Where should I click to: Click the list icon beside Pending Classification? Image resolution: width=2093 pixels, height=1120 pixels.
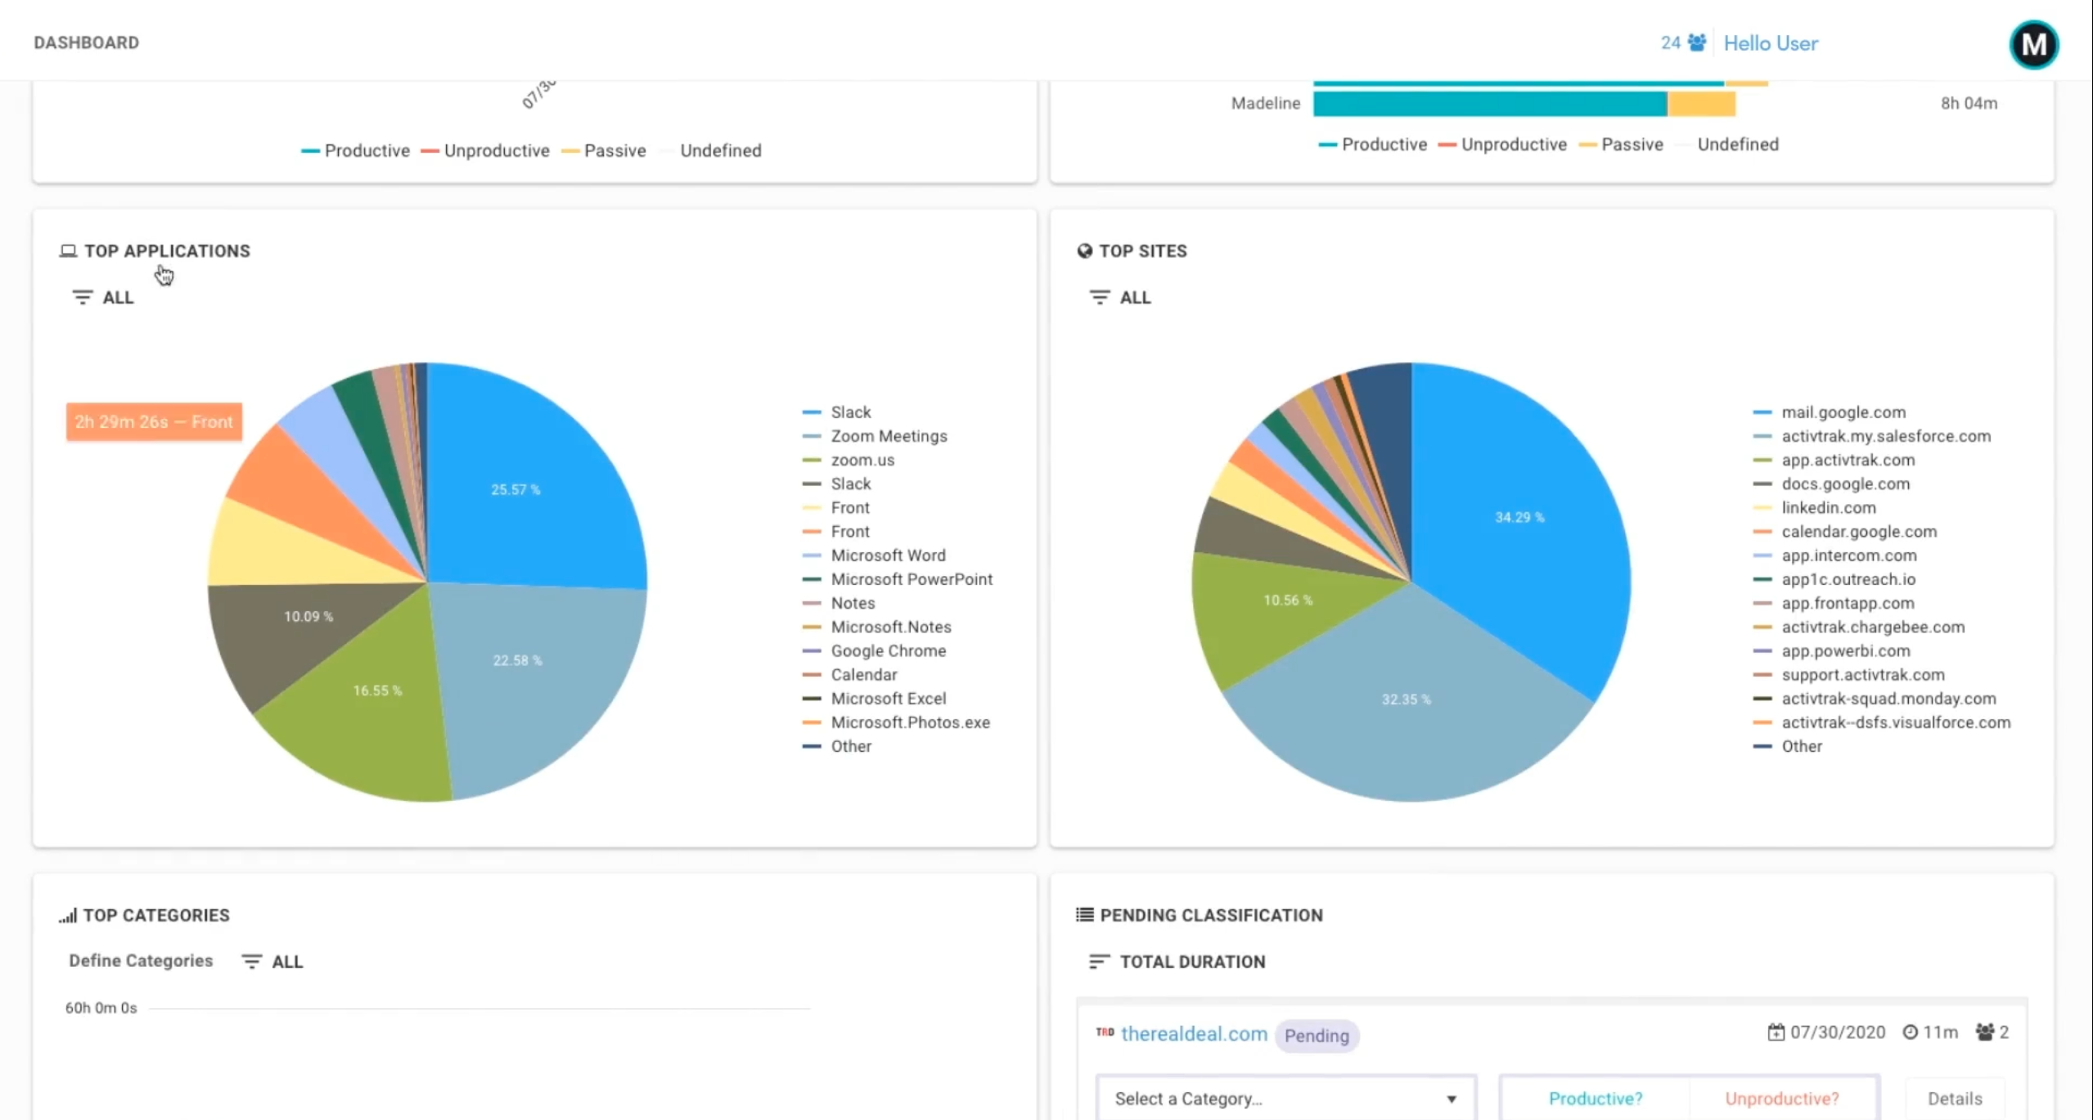1084,915
